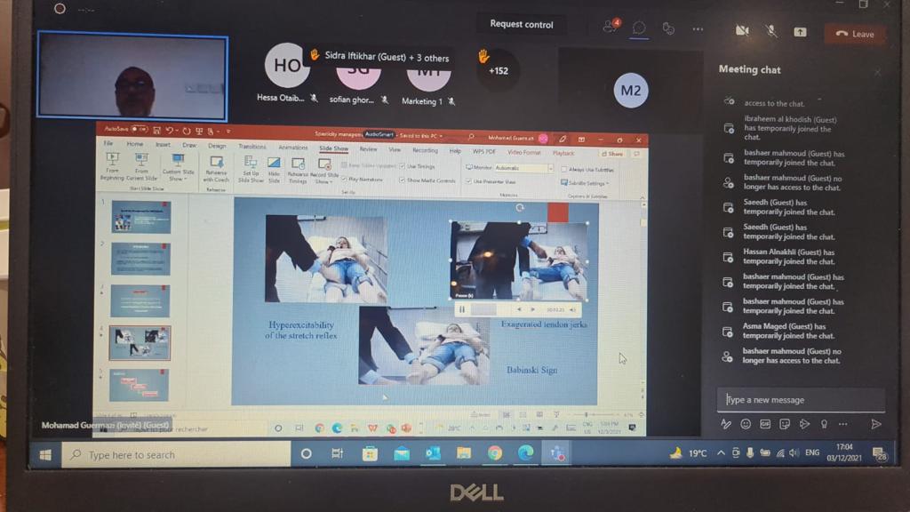Open Google Chrome from the taskbar
The height and width of the screenshot is (512, 910).
point(494,452)
